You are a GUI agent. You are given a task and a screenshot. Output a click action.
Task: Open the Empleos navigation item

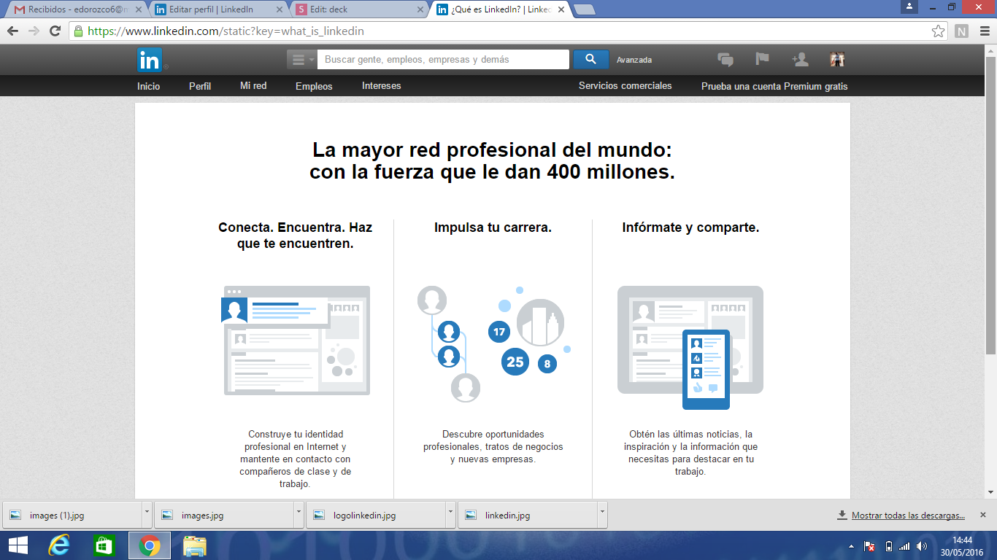[x=314, y=86]
